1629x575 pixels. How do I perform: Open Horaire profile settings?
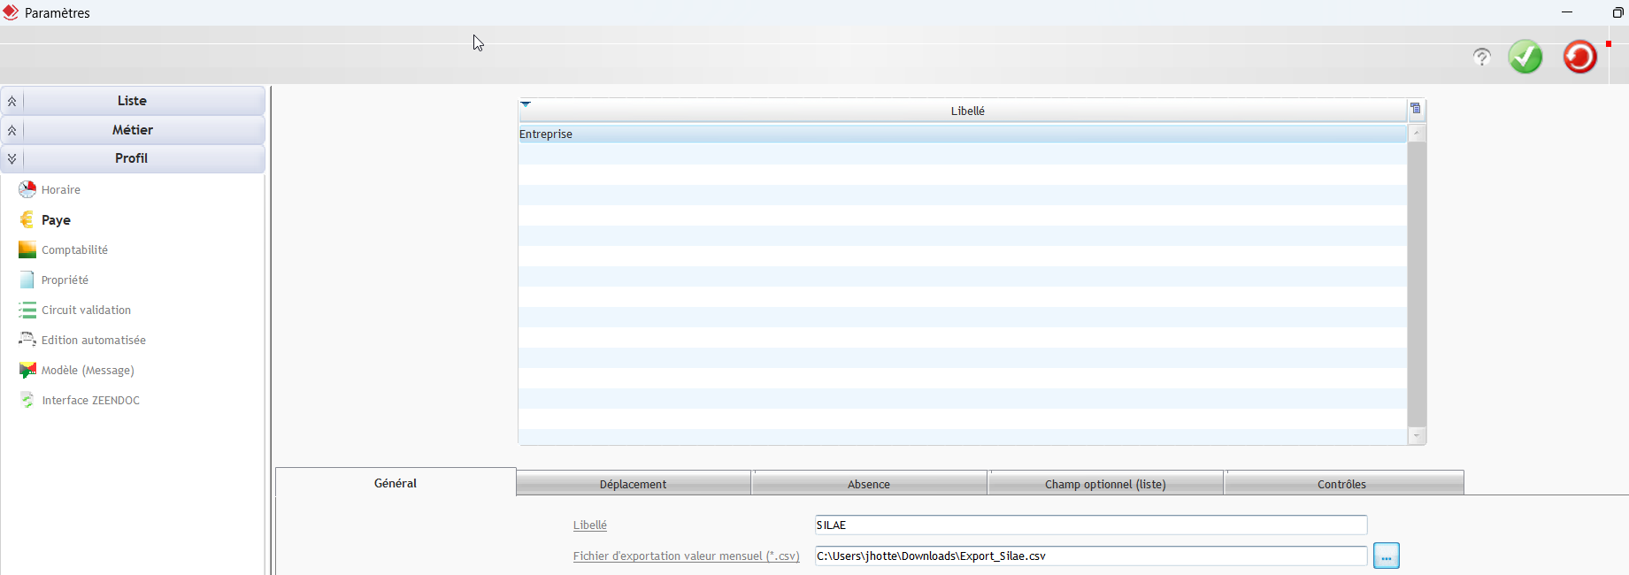(60, 190)
